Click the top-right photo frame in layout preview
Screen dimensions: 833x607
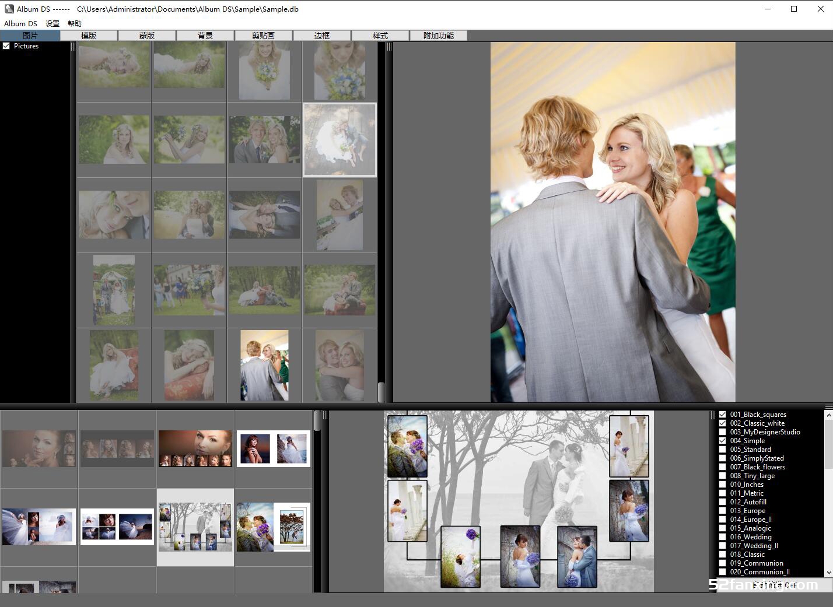pyautogui.click(x=629, y=446)
